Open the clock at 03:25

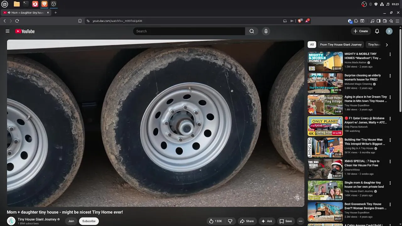point(395,4)
